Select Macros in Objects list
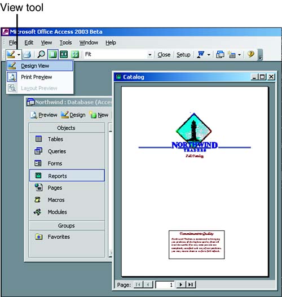282x297 pixels. [x=67, y=200]
